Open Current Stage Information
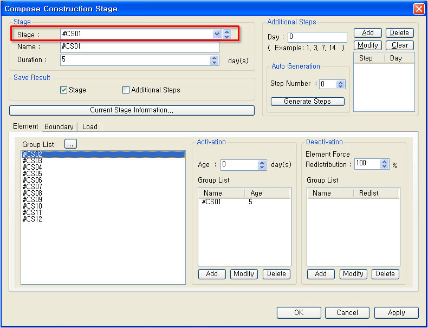The height and width of the screenshot is (328, 428). pyautogui.click(x=132, y=110)
